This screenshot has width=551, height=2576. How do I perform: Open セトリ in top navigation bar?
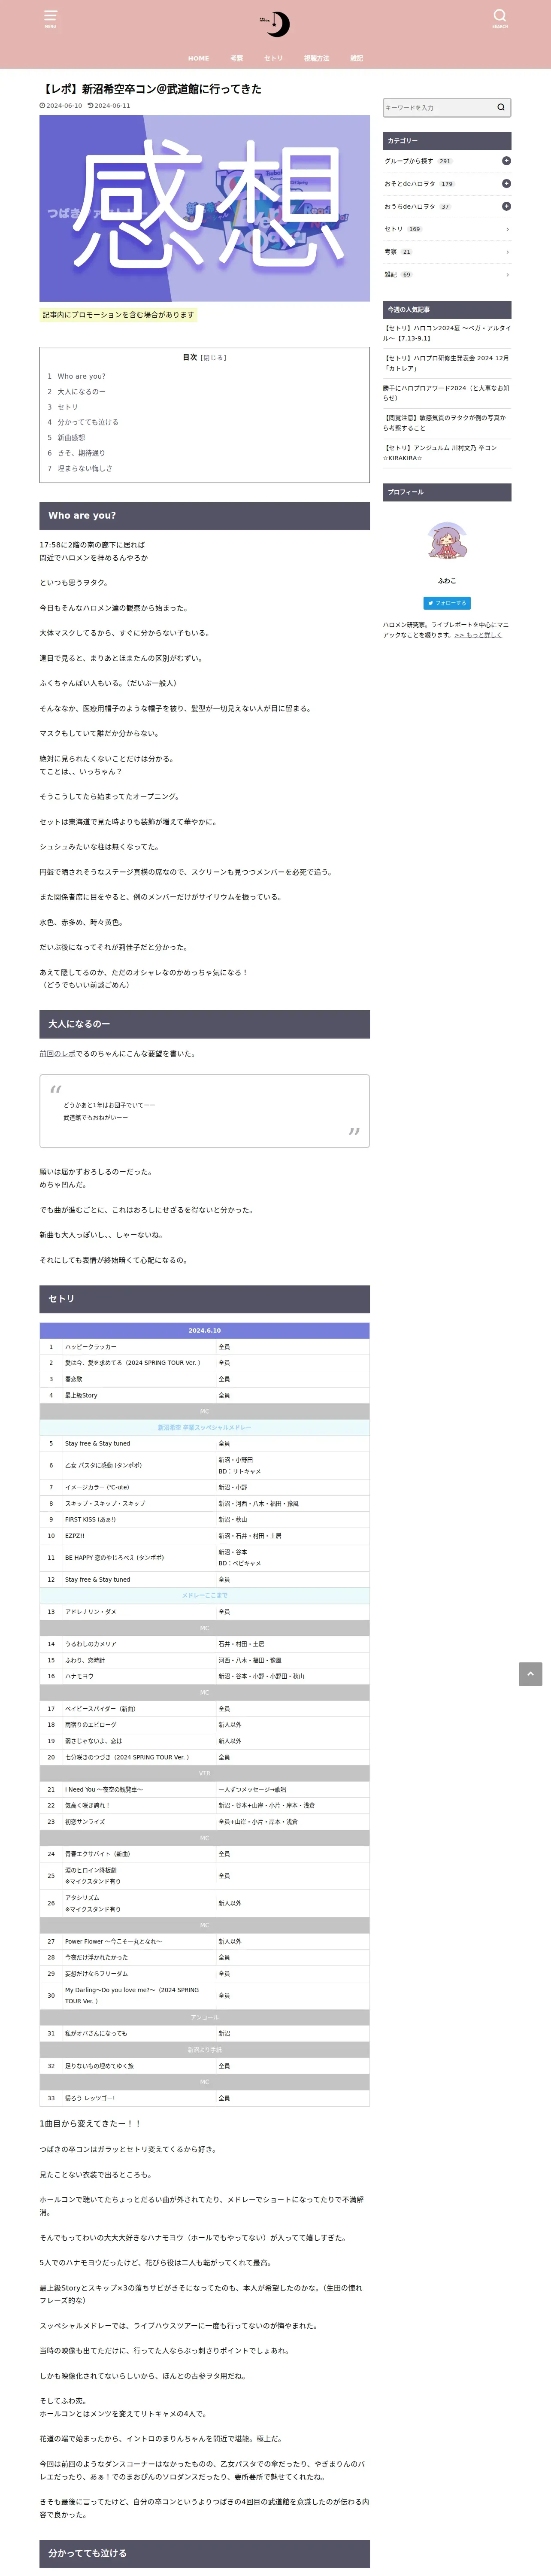click(x=273, y=58)
